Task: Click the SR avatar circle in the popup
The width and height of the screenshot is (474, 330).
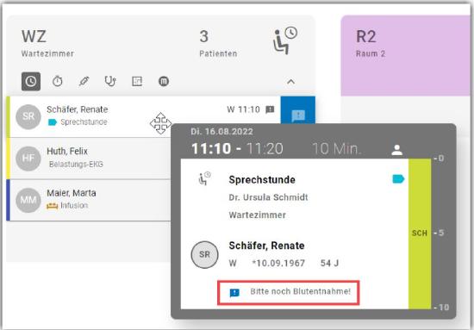Action: [204, 255]
